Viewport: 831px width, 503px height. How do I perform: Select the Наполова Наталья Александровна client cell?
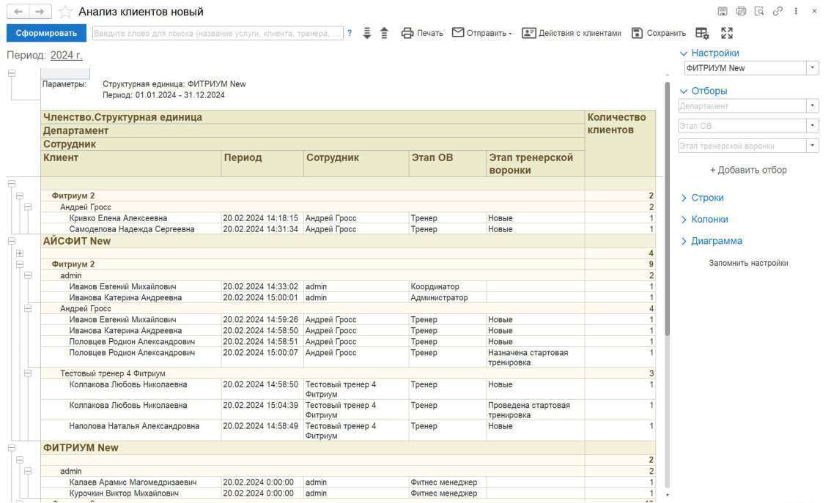(130, 431)
